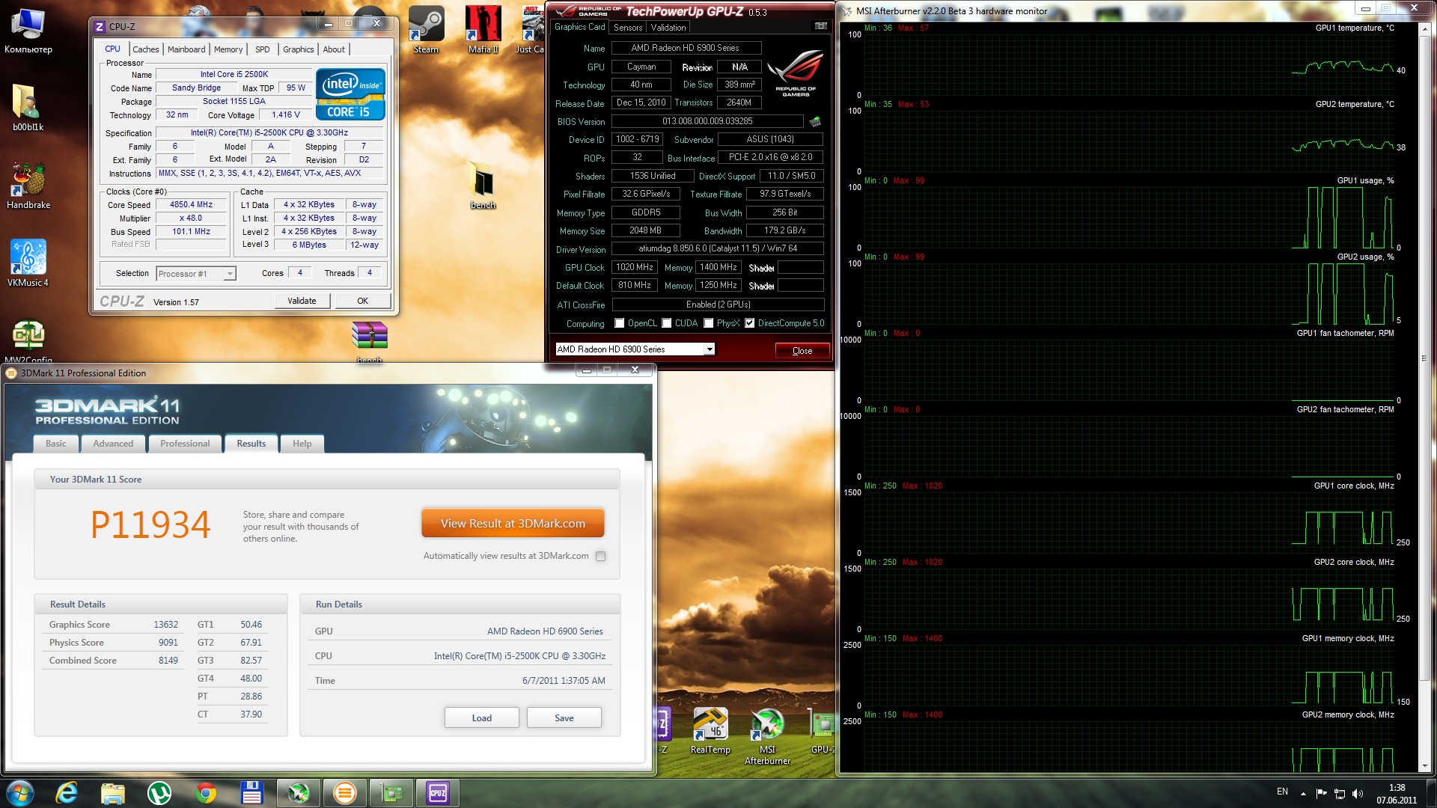Toggle the DirectCompute 5.0 checkbox

pyautogui.click(x=749, y=323)
